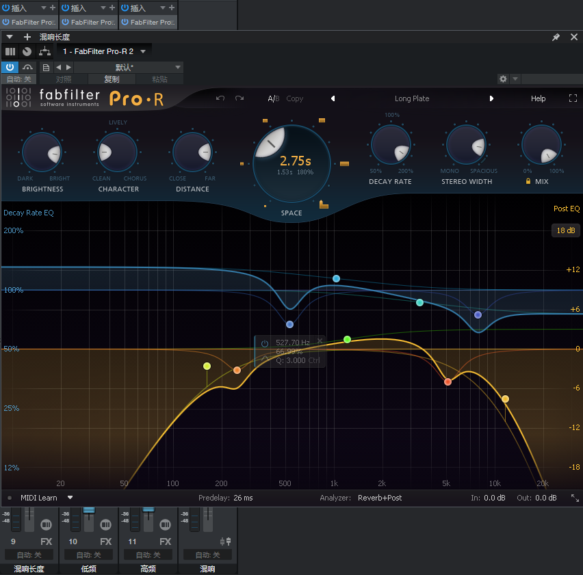This screenshot has height=575, width=583.
Task: Open the Analyzer Reverb+Post menu
Action: (380, 498)
